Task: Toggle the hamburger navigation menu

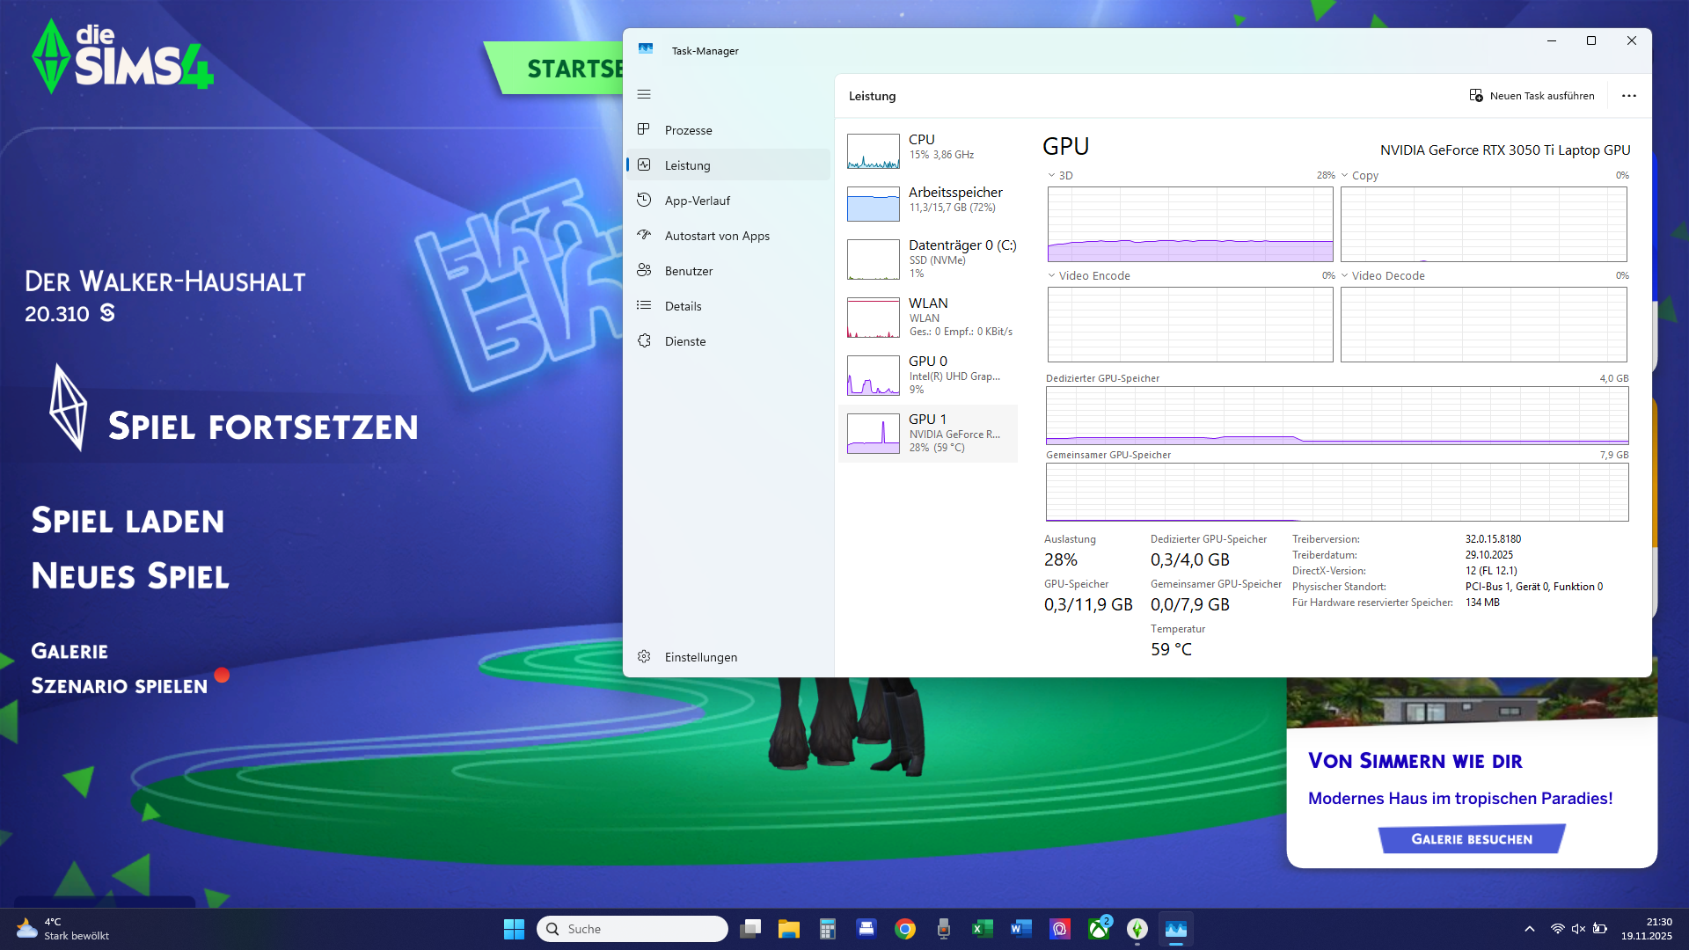Action: point(644,94)
